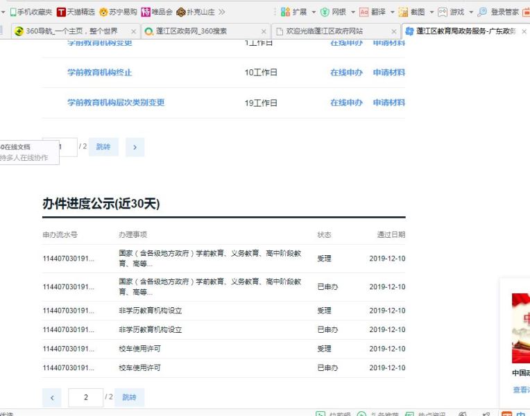The image size is (530, 416).
Task: Click the 申办流水号 column header
Action: pos(60,235)
